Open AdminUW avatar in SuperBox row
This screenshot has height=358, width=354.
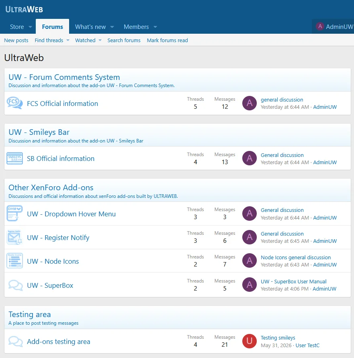pyautogui.click(x=250, y=285)
